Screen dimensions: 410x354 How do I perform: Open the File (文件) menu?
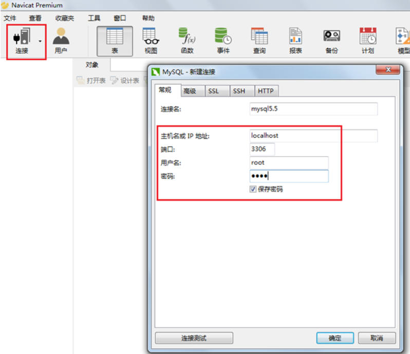pyautogui.click(x=10, y=18)
